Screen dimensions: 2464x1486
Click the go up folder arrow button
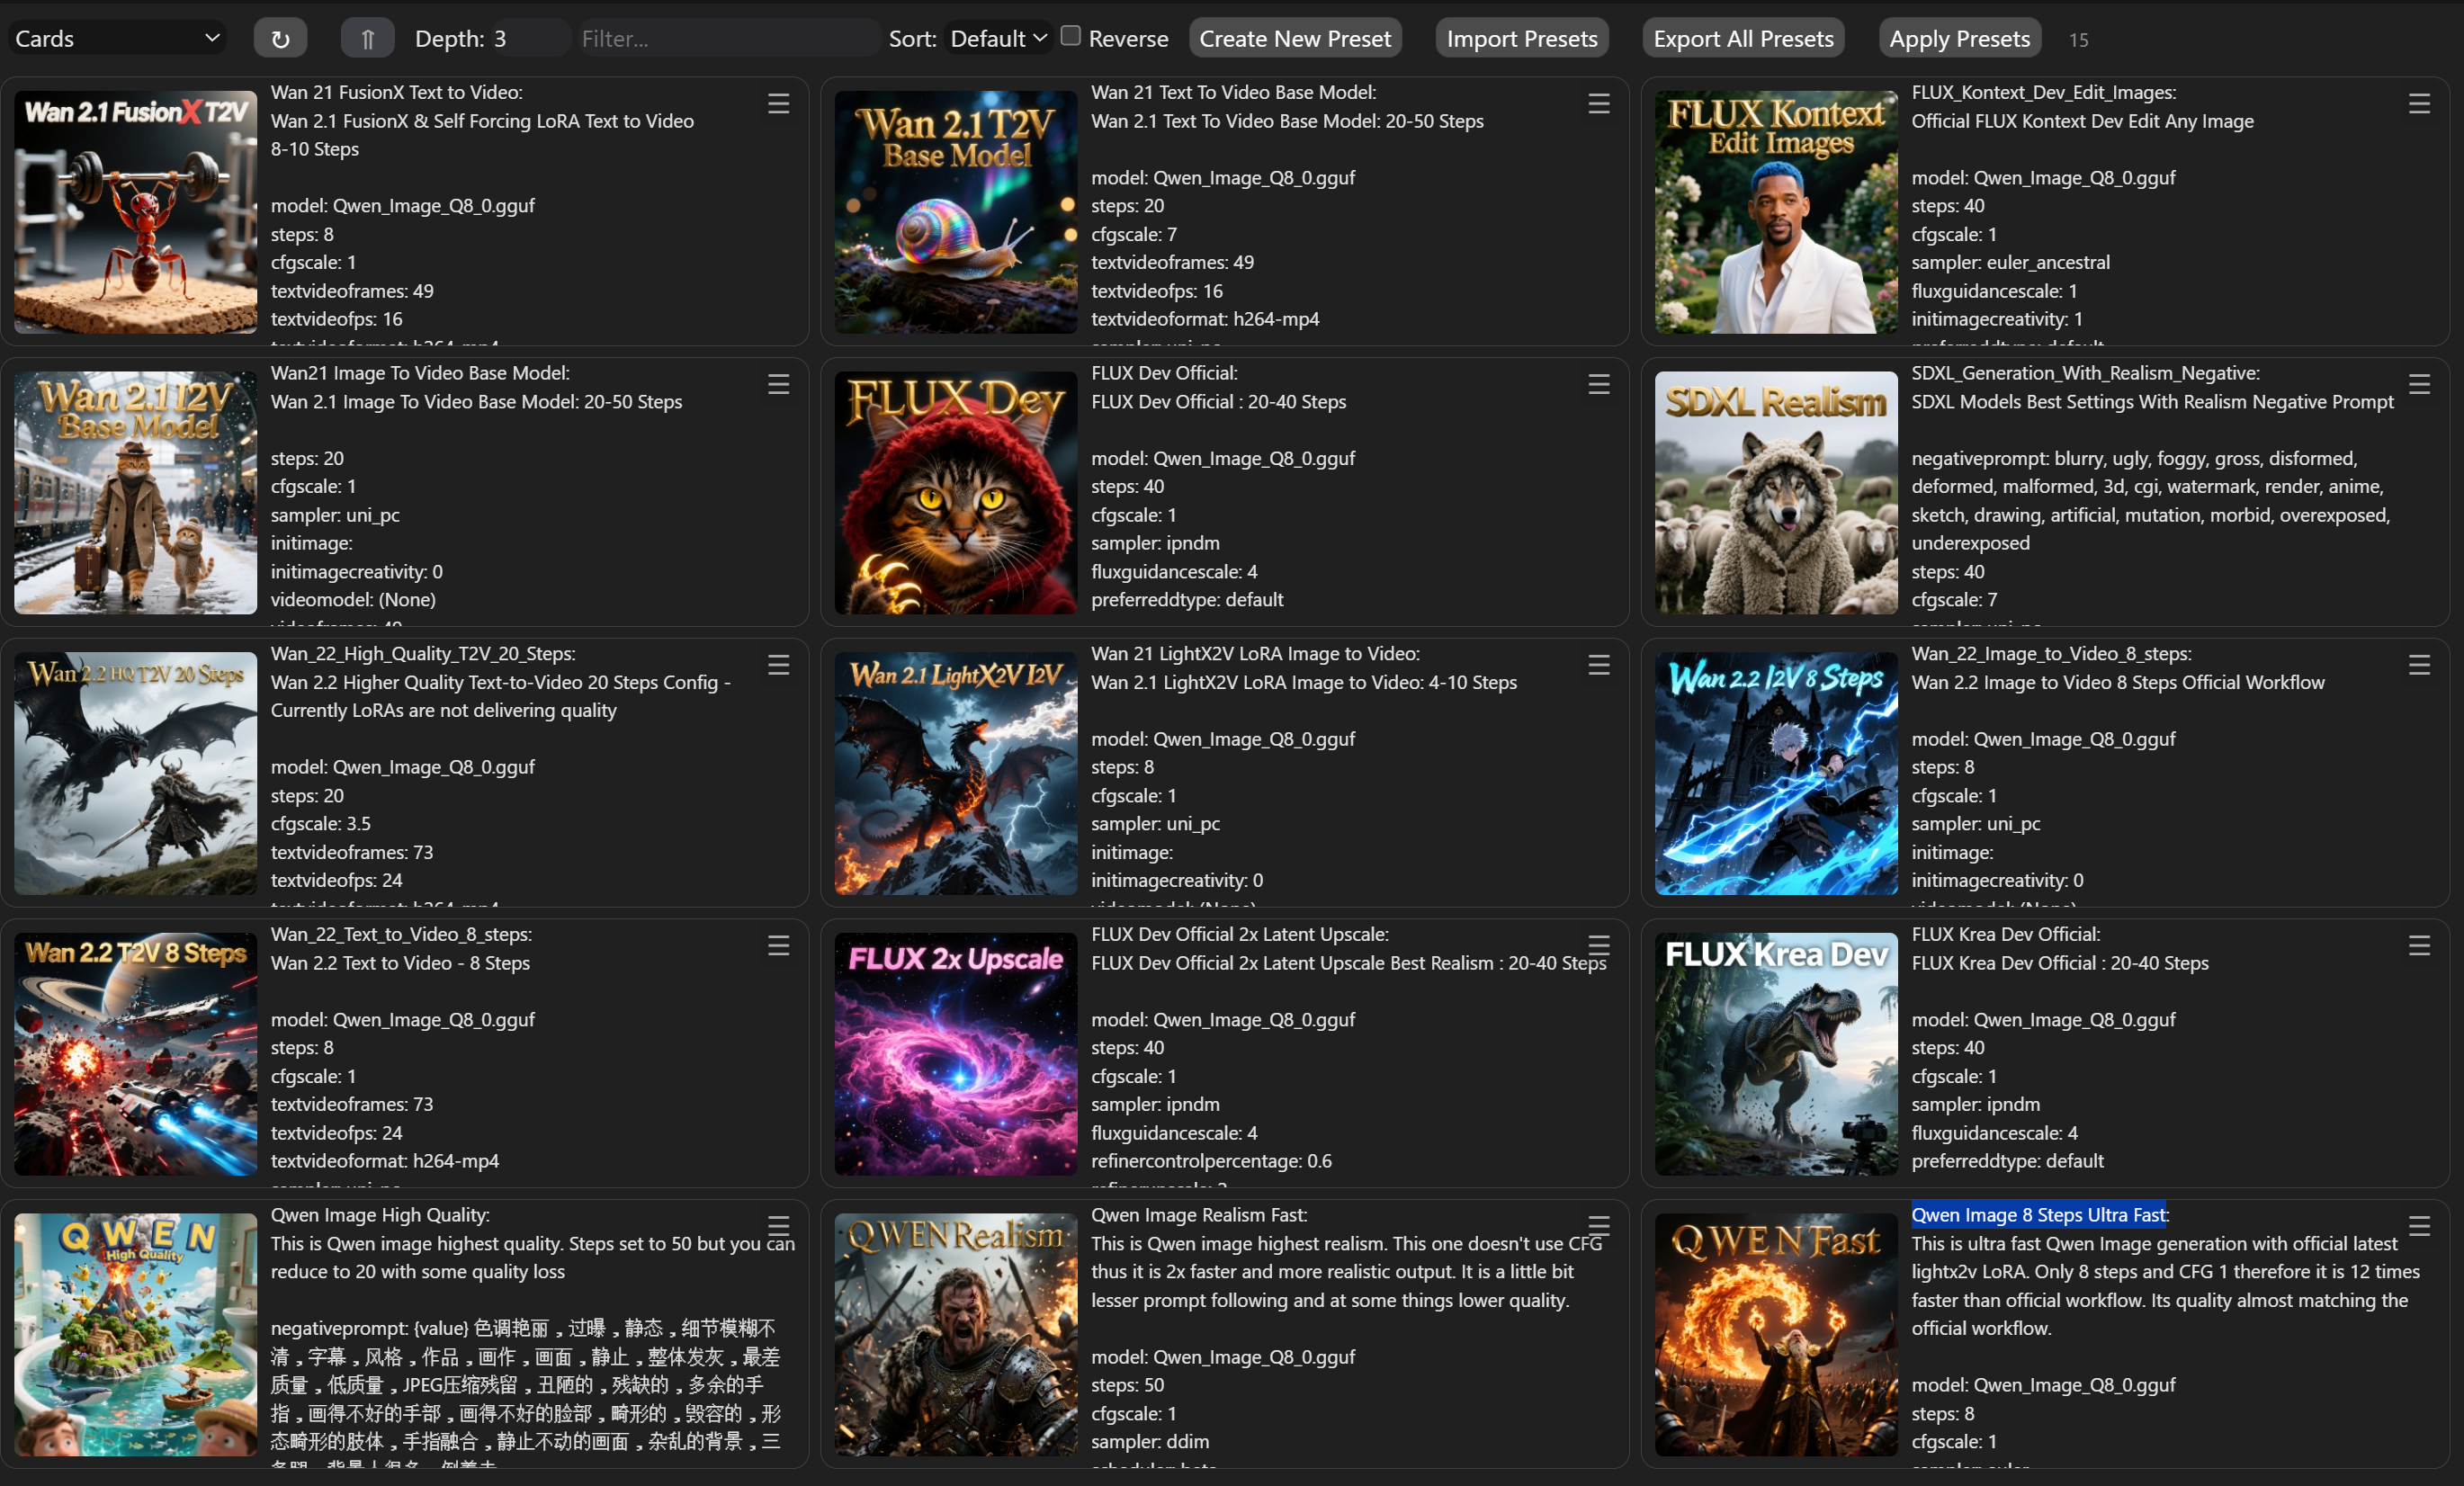[x=367, y=39]
